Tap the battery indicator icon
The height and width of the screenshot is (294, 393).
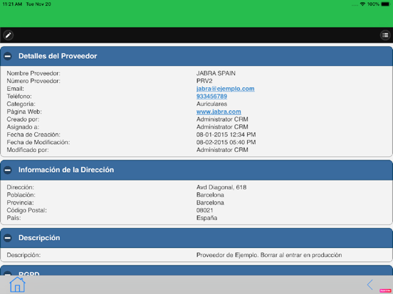386,4
